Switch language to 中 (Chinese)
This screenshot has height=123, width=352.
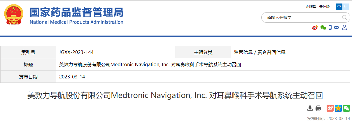[x=339, y=7]
